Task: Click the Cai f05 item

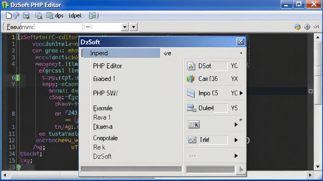Action: pos(208,79)
